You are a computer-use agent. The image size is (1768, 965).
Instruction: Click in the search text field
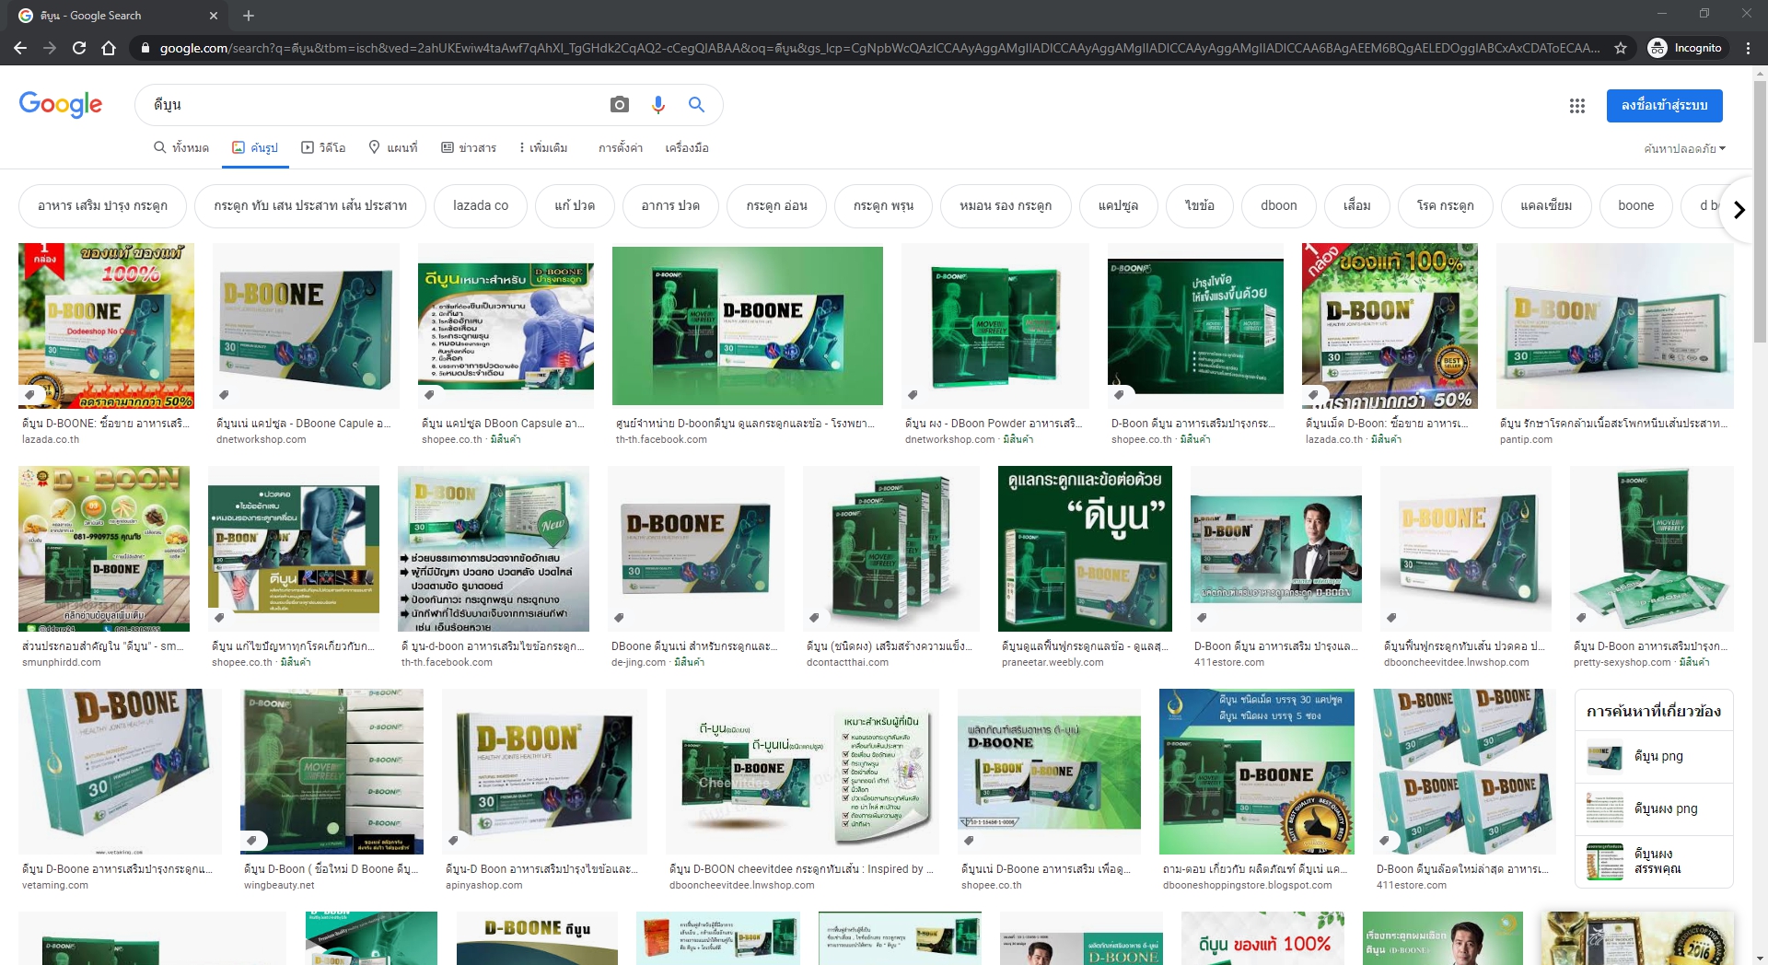368,105
